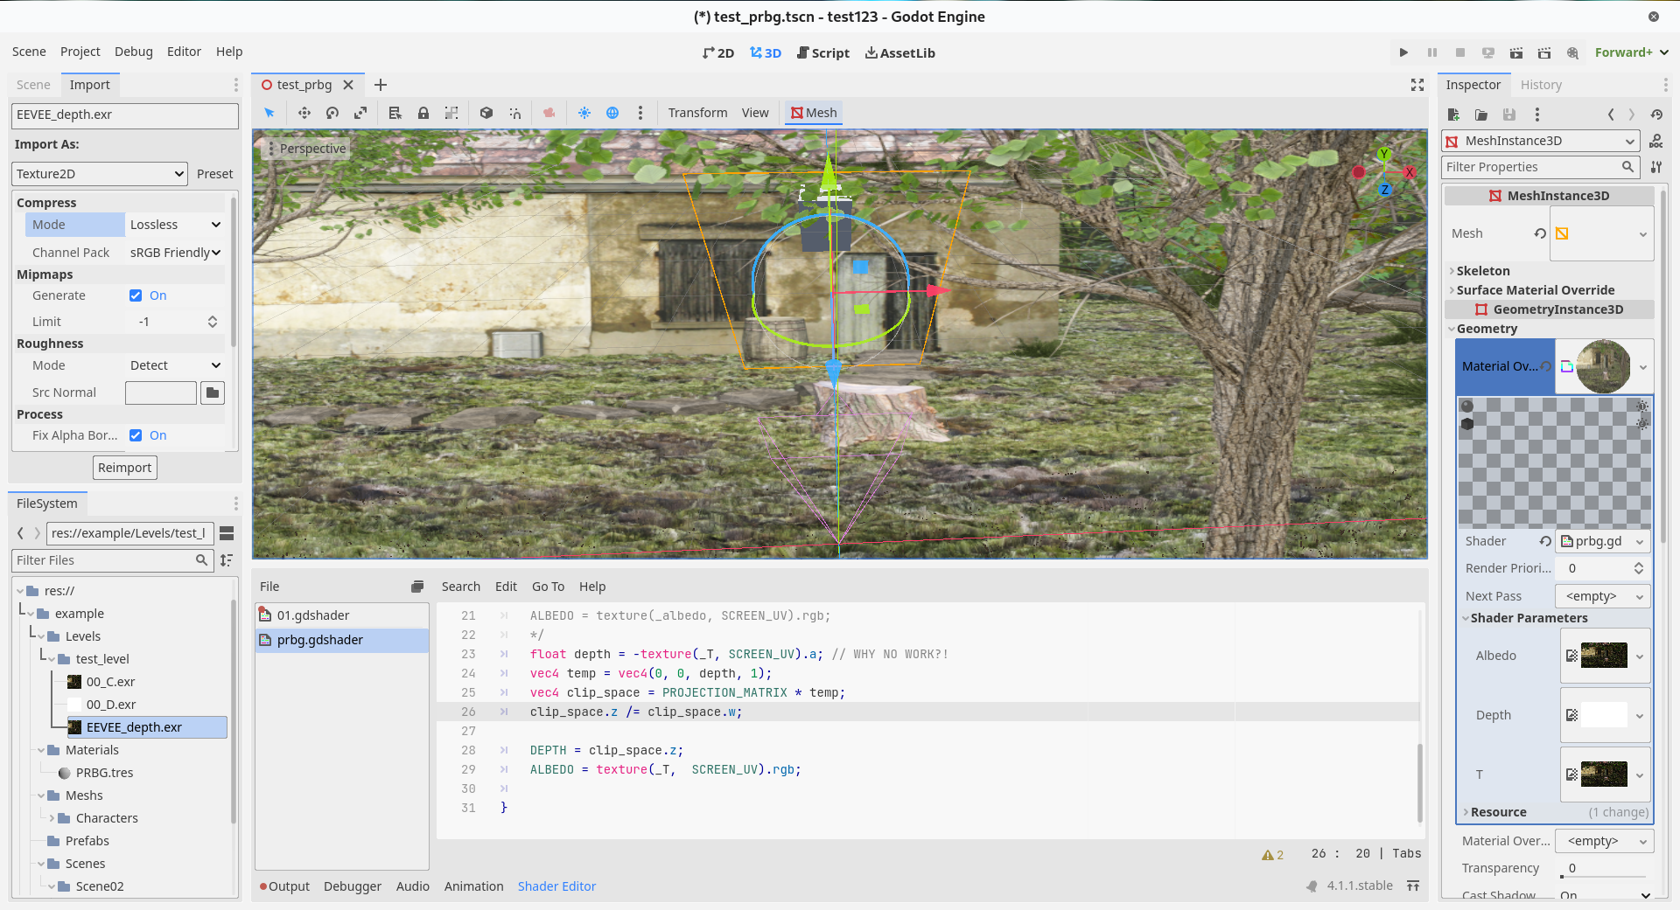Enable the Generate mipmaps checkbox
1680x910 pixels.
[x=136, y=295]
